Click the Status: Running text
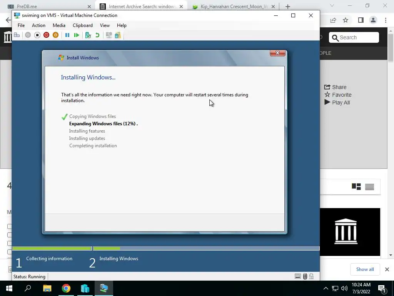The image size is (394, 296). [29, 277]
